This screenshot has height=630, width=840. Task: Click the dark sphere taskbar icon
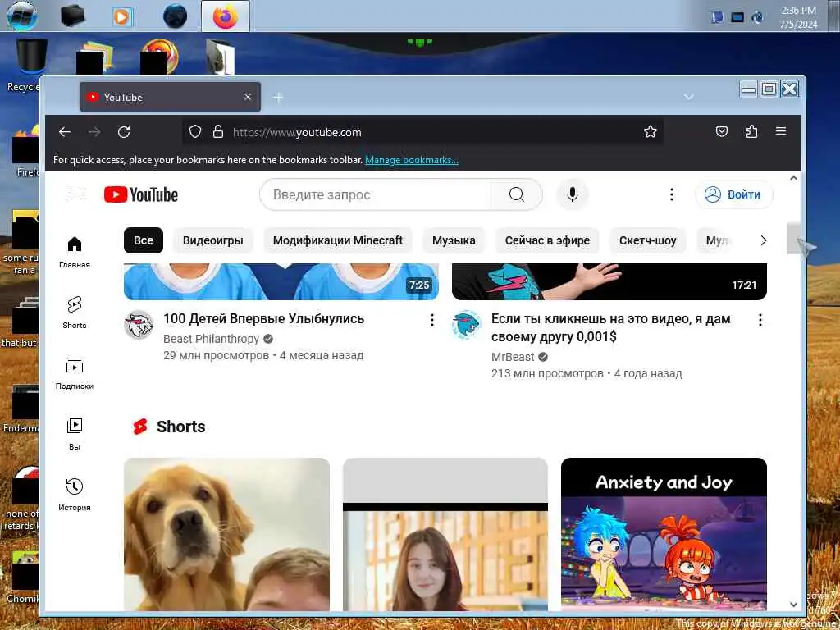click(176, 16)
